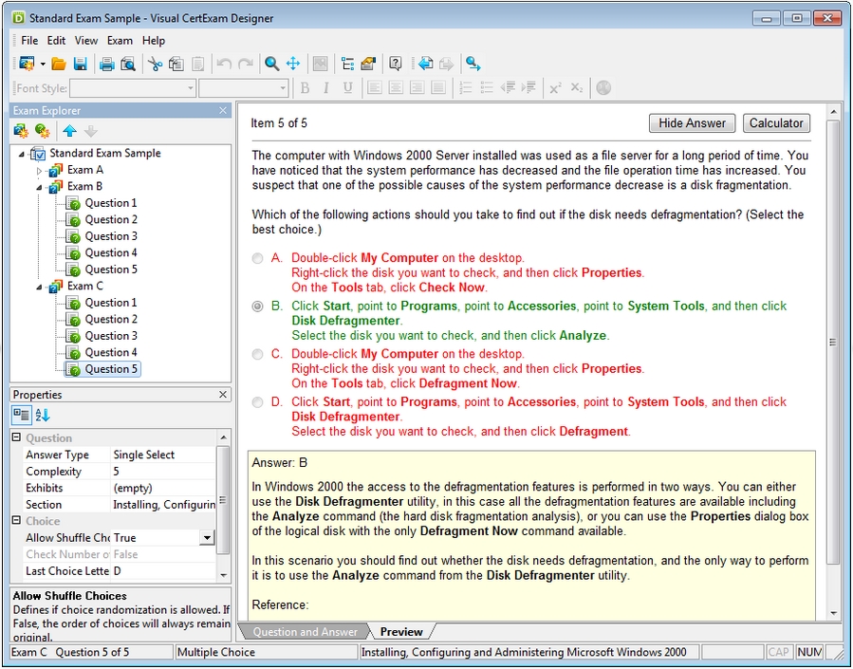Click the Bold formatting icon
The width and height of the screenshot is (853, 669).
point(305,88)
